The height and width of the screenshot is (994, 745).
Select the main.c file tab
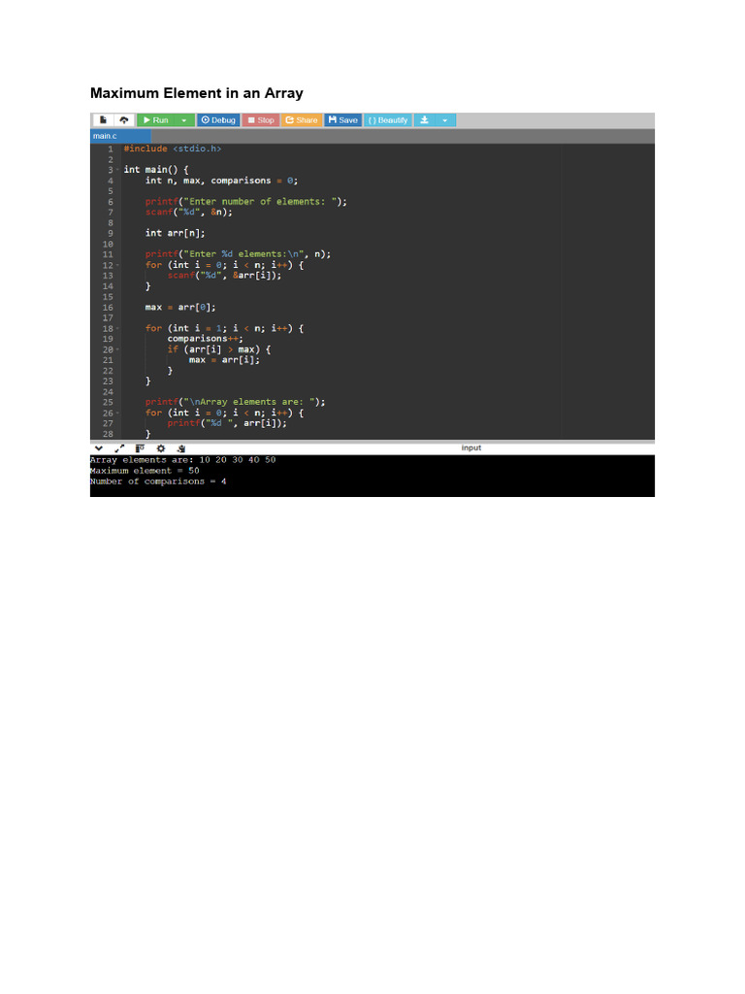120,136
